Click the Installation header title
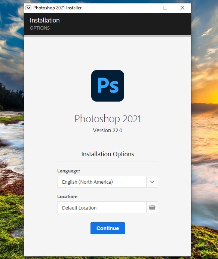Viewport: 218px width, 259px height. 44,20
